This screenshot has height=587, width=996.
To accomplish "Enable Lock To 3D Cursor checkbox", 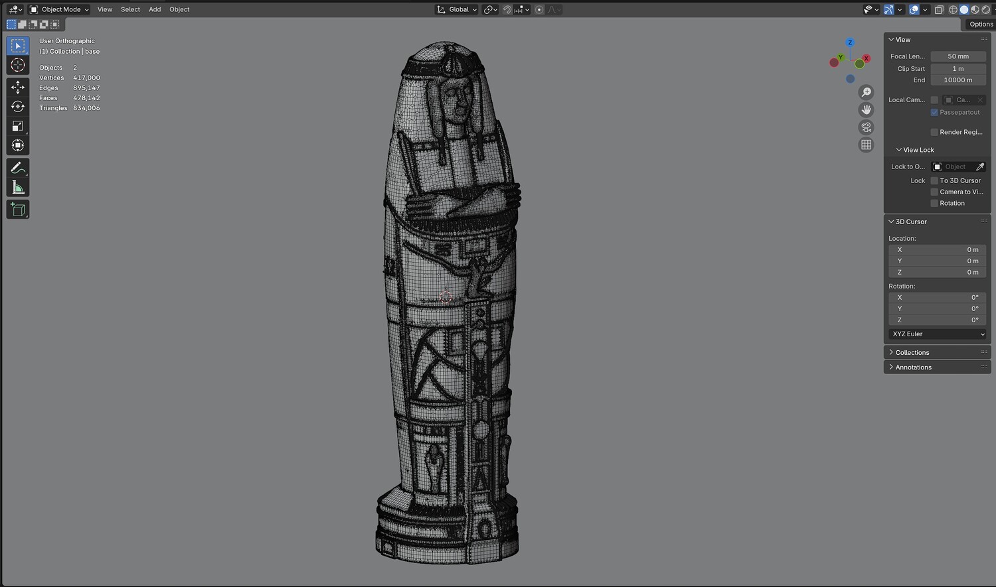I will (x=934, y=180).
